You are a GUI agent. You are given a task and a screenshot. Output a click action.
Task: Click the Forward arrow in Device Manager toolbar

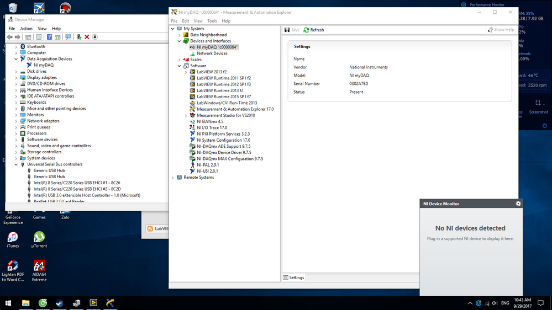pos(17,37)
